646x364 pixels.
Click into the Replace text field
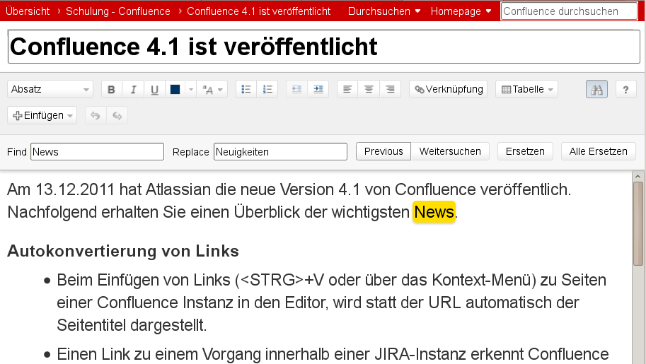pos(280,151)
